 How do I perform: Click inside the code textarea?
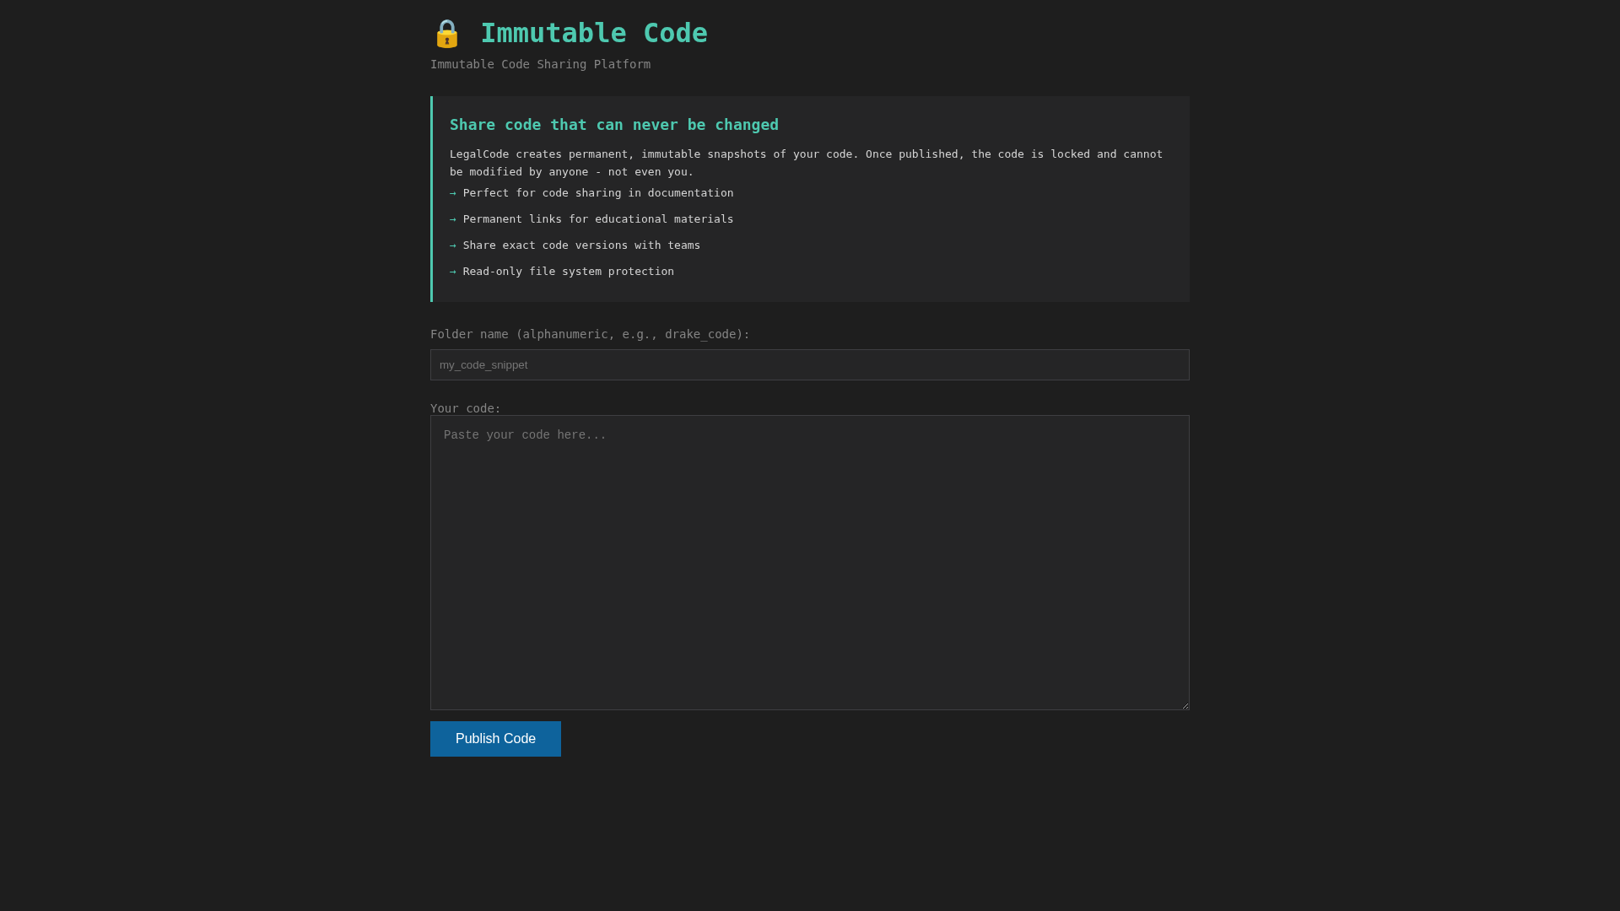[810, 563]
